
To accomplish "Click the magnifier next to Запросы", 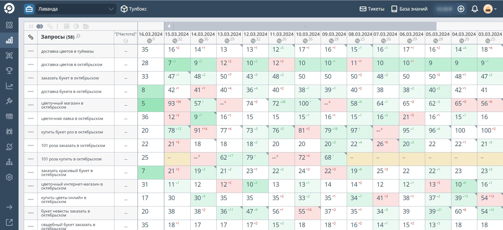I will [x=78, y=36].
